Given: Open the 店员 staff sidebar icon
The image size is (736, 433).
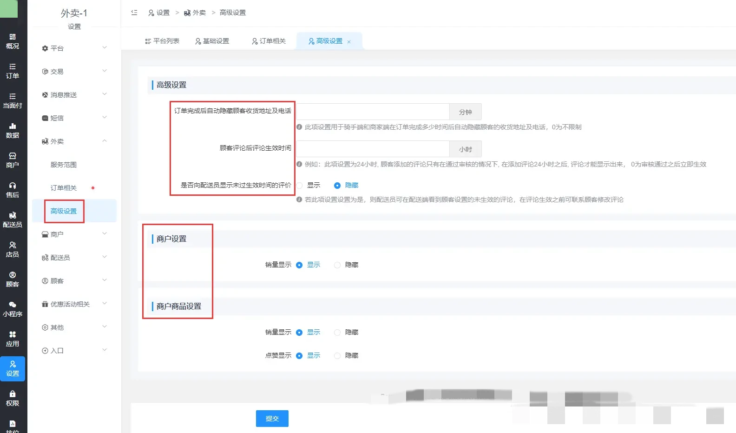Looking at the screenshot, I should click(13, 249).
